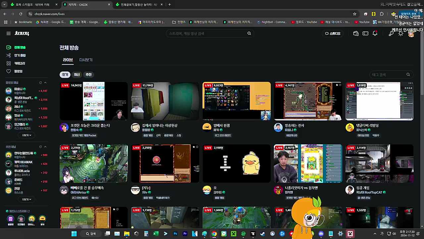The height and width of the screenshot is (239, 424).
Task: Select the 최신 sort filter
Action: click(x=77, y=75)
